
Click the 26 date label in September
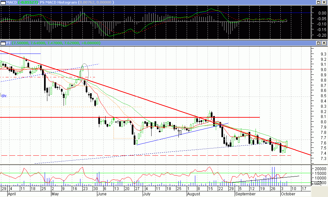pyautogui.click(x=273, y=189)
